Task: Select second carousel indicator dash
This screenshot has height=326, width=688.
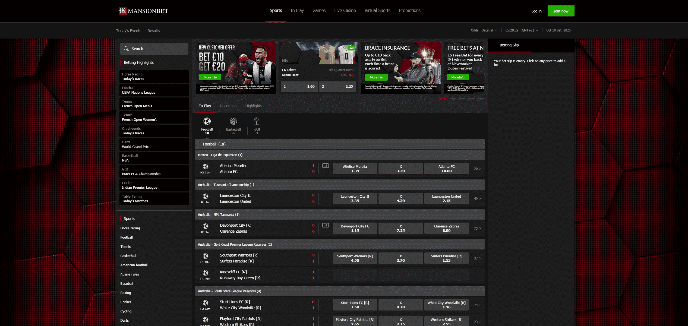Action: point(453,99)
